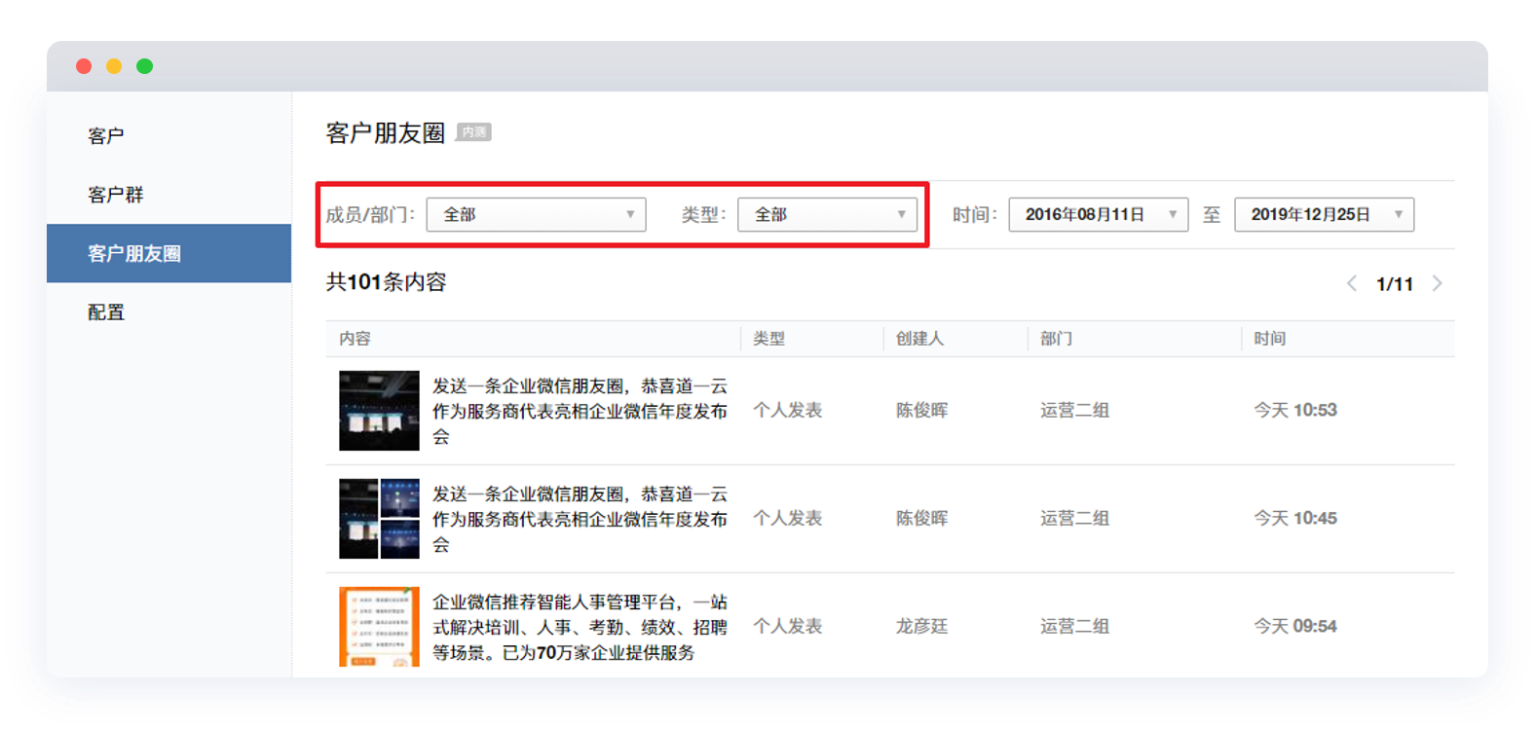This screenshot has height=731, width=1535.
Task: Go to 客户 in the sidebar
Action: pyautogui.click(x=106, y=136)
